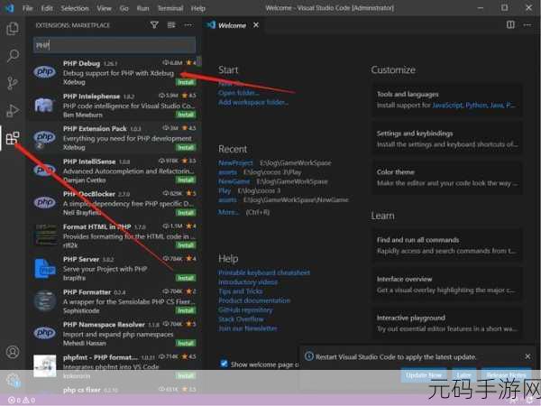Filter extensions with the funnel icon
The height and width of the screenshot is (406, 541).
tap(154, 25)
